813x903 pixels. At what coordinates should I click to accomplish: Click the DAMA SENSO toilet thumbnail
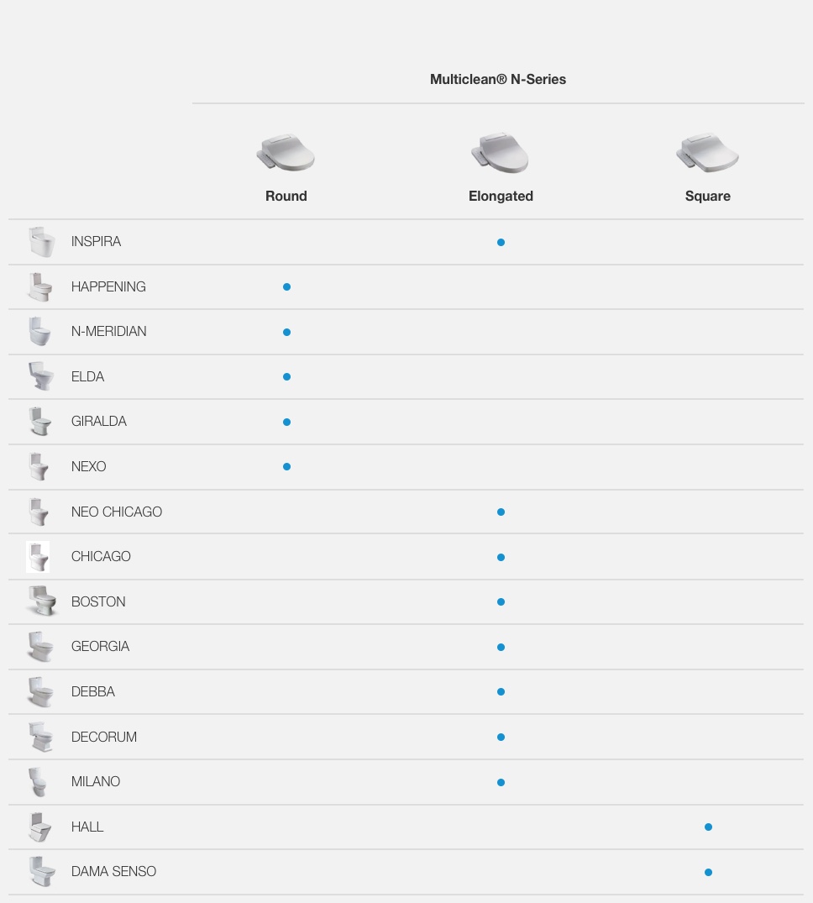point(42,871)
